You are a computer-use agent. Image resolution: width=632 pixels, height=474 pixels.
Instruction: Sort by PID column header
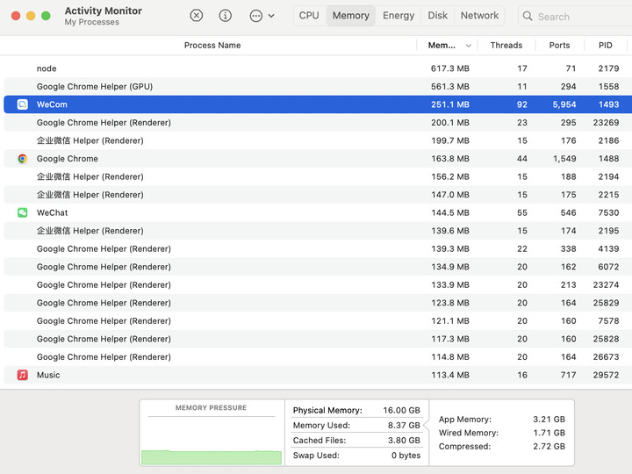(x=605, y=45)
